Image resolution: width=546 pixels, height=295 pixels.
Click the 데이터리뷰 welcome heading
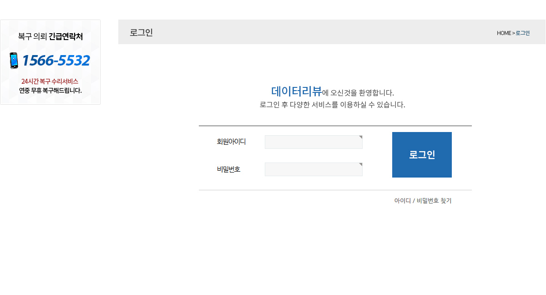tap(296, 91)
